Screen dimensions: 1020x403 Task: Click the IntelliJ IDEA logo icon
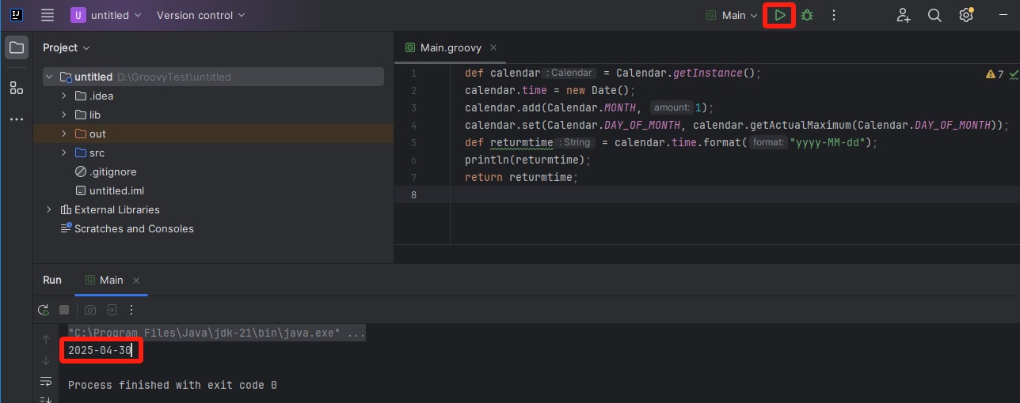coord(15,15)
